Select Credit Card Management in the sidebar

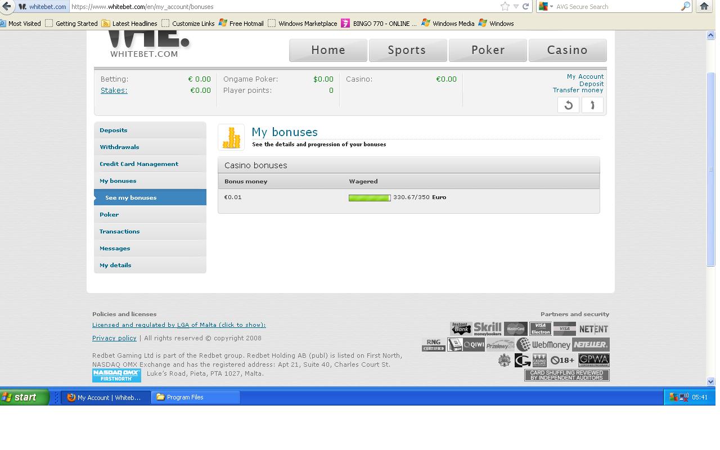(150, 164)
